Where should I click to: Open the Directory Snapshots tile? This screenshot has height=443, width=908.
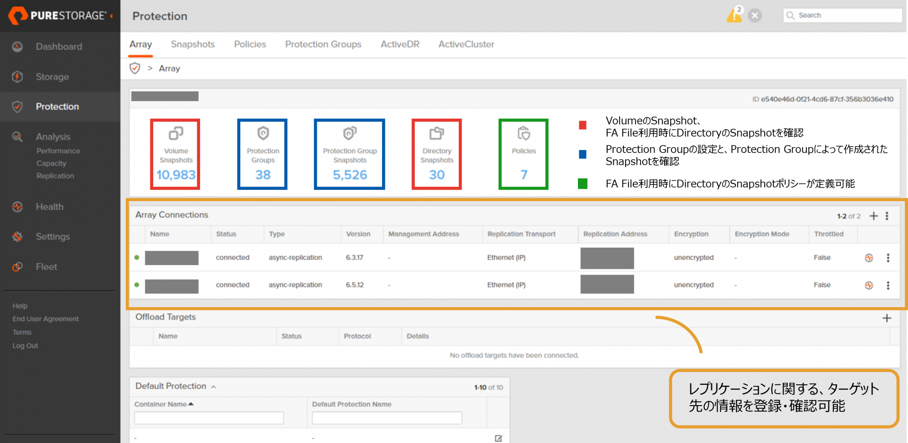437,154
